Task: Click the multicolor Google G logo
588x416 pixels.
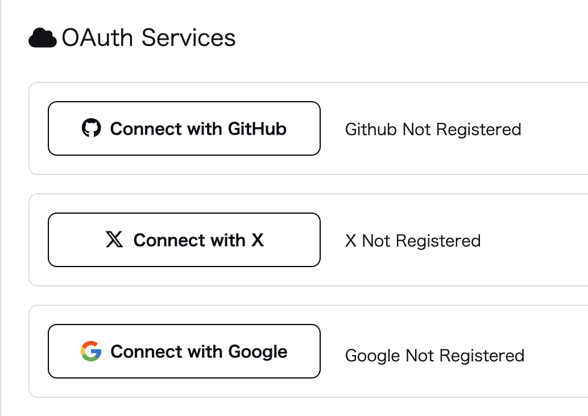Action: tap(91, 351)
